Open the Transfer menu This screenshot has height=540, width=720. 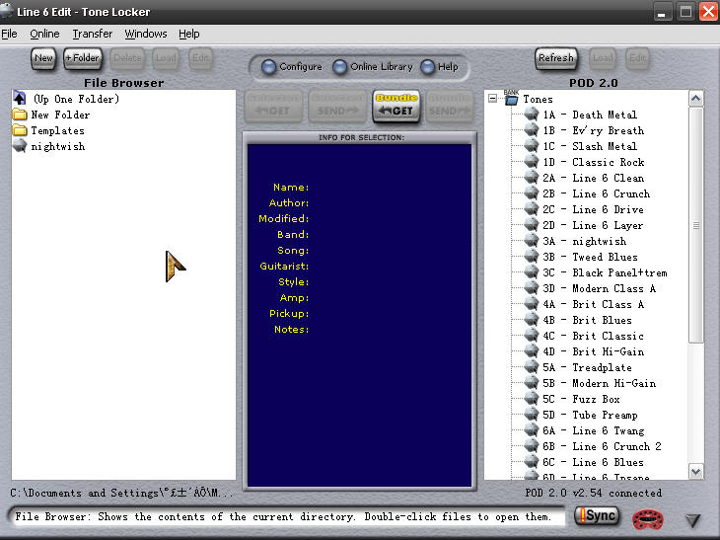click(93, 34)
